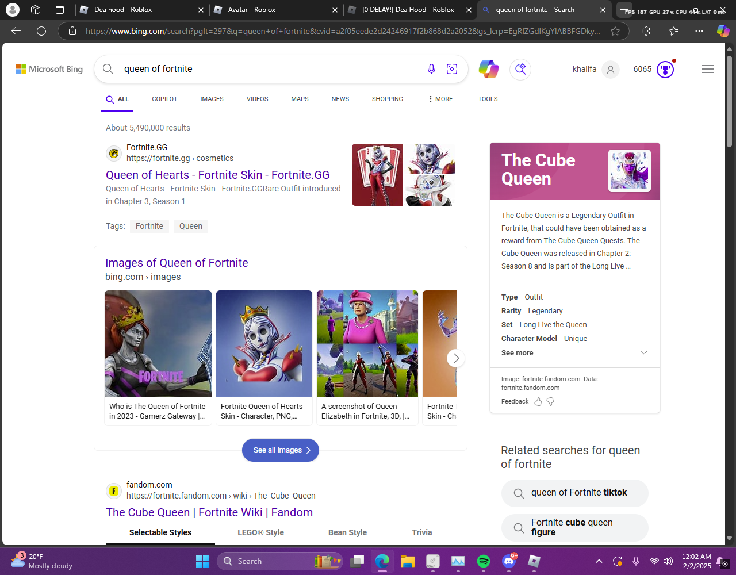
Task: Click the Queen tag chip
Action: (x=191, y=226)
